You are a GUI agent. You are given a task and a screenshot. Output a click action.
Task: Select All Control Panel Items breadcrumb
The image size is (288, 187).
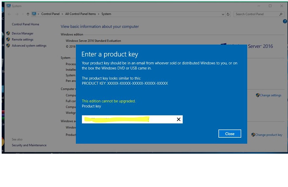coord(80,14)
